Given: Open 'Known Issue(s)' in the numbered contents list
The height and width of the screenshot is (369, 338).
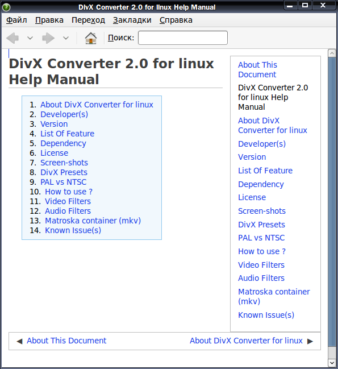Looking at the screenshot, I should click(73, 230).
